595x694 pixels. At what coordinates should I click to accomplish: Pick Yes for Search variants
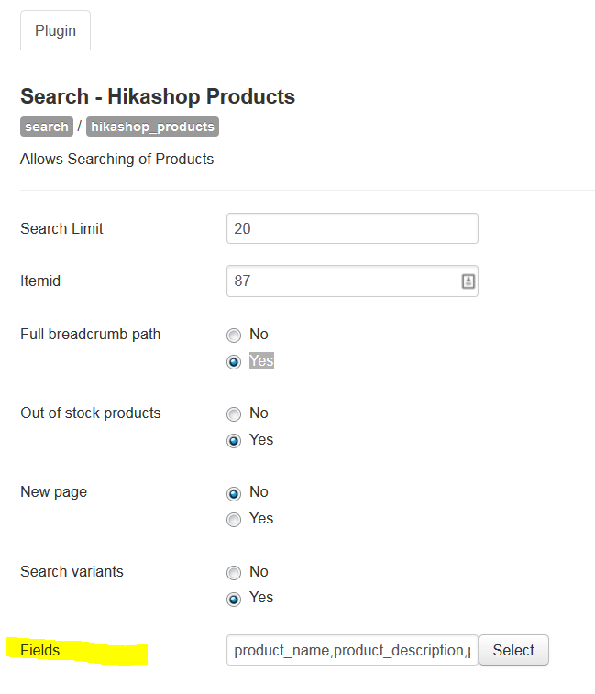pos(234,599)
